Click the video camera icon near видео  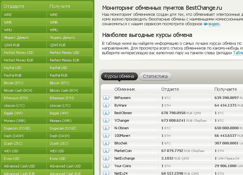pyautogui.click(x=206, y=24)
